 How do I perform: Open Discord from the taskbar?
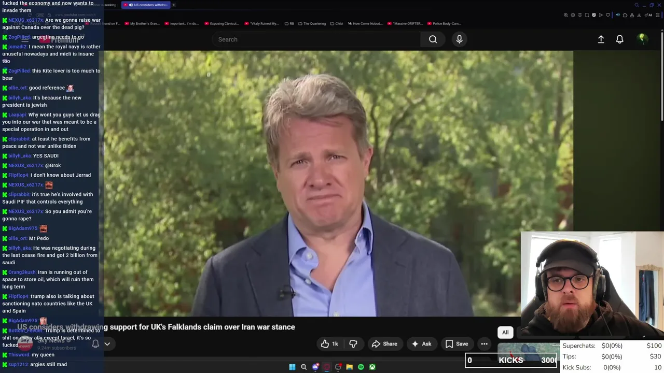coord(315,367)
